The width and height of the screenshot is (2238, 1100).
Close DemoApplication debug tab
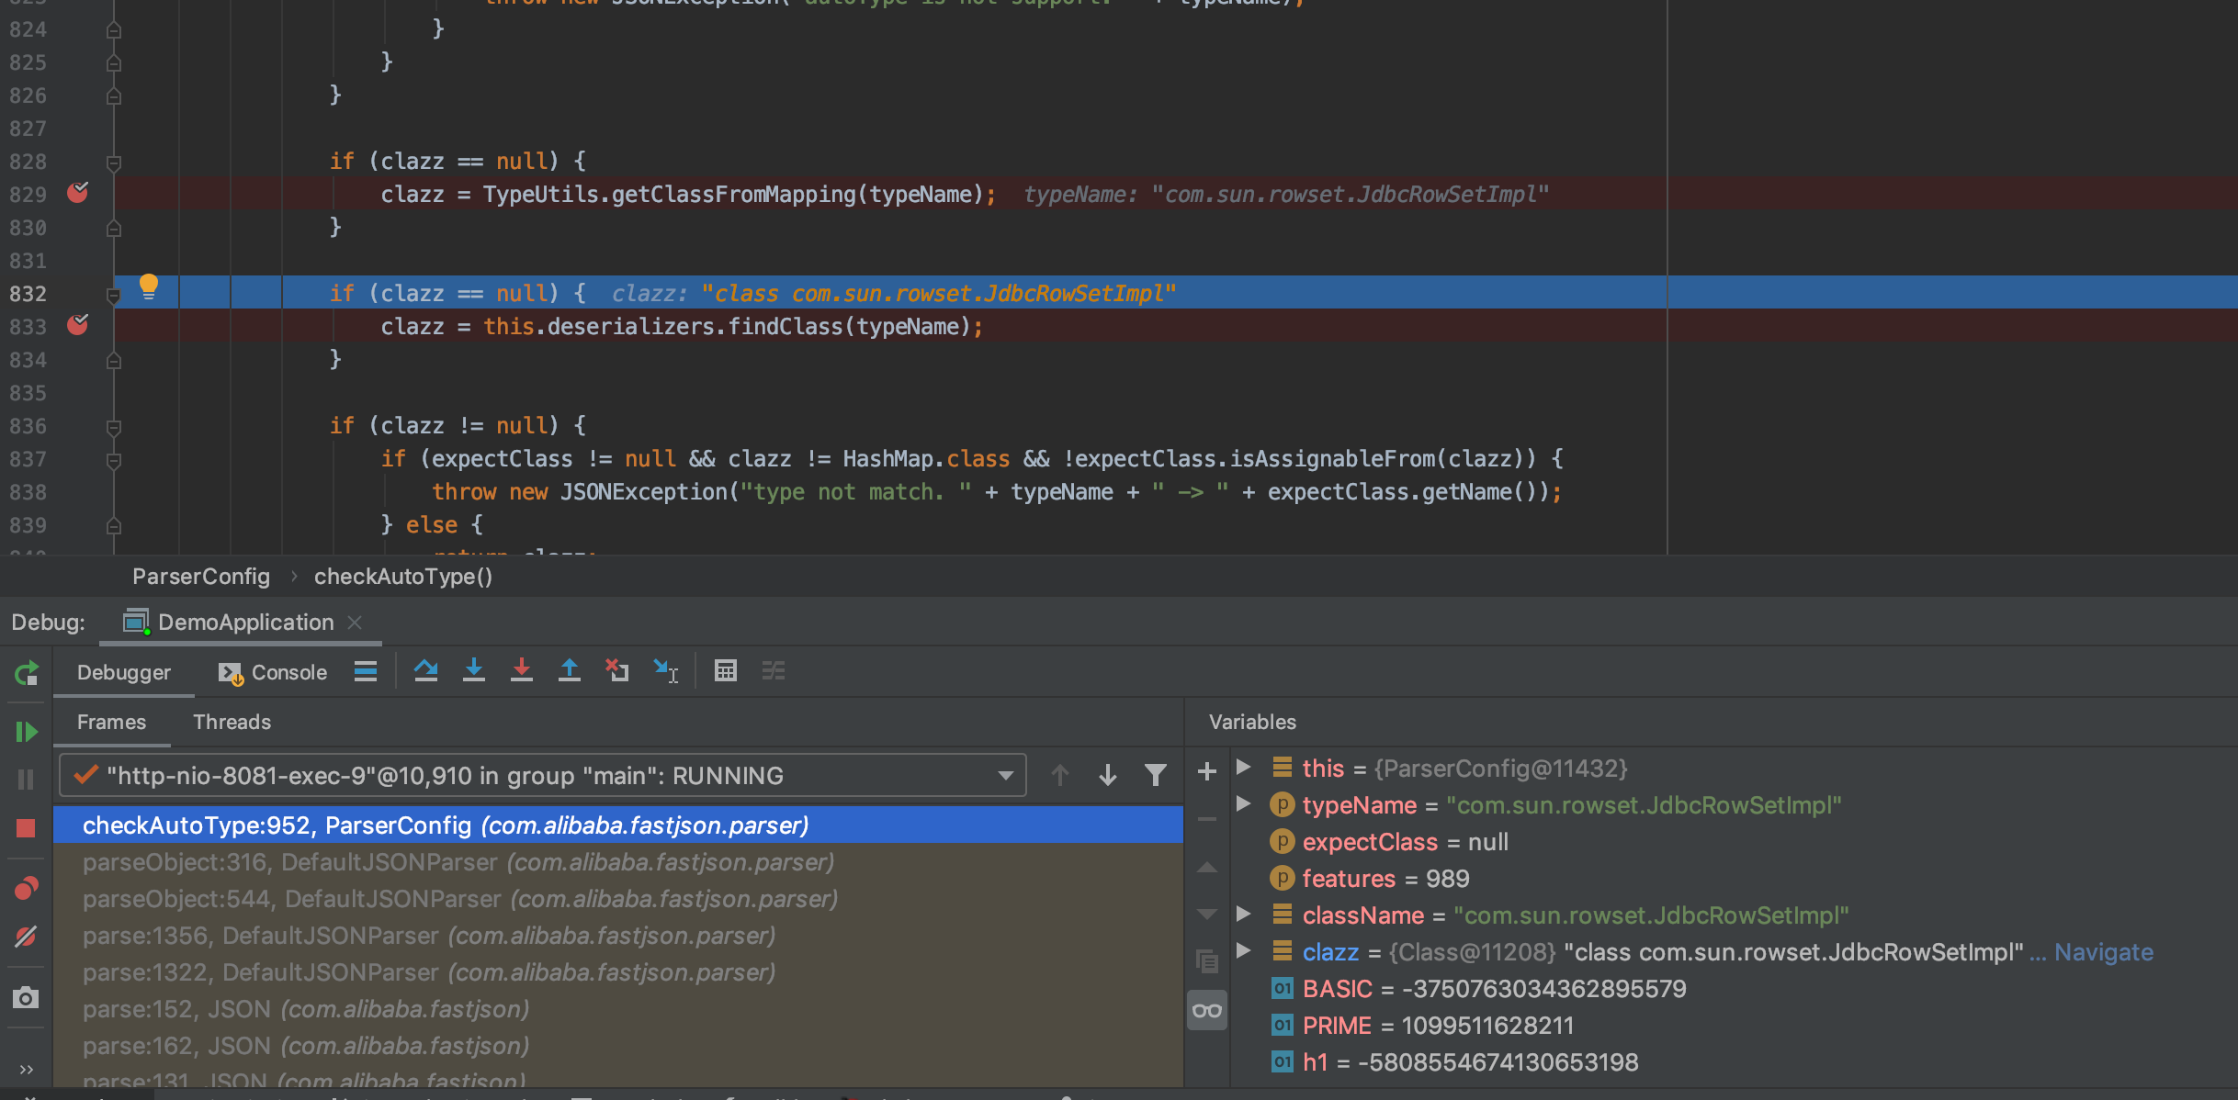click(x=355, y=622)
